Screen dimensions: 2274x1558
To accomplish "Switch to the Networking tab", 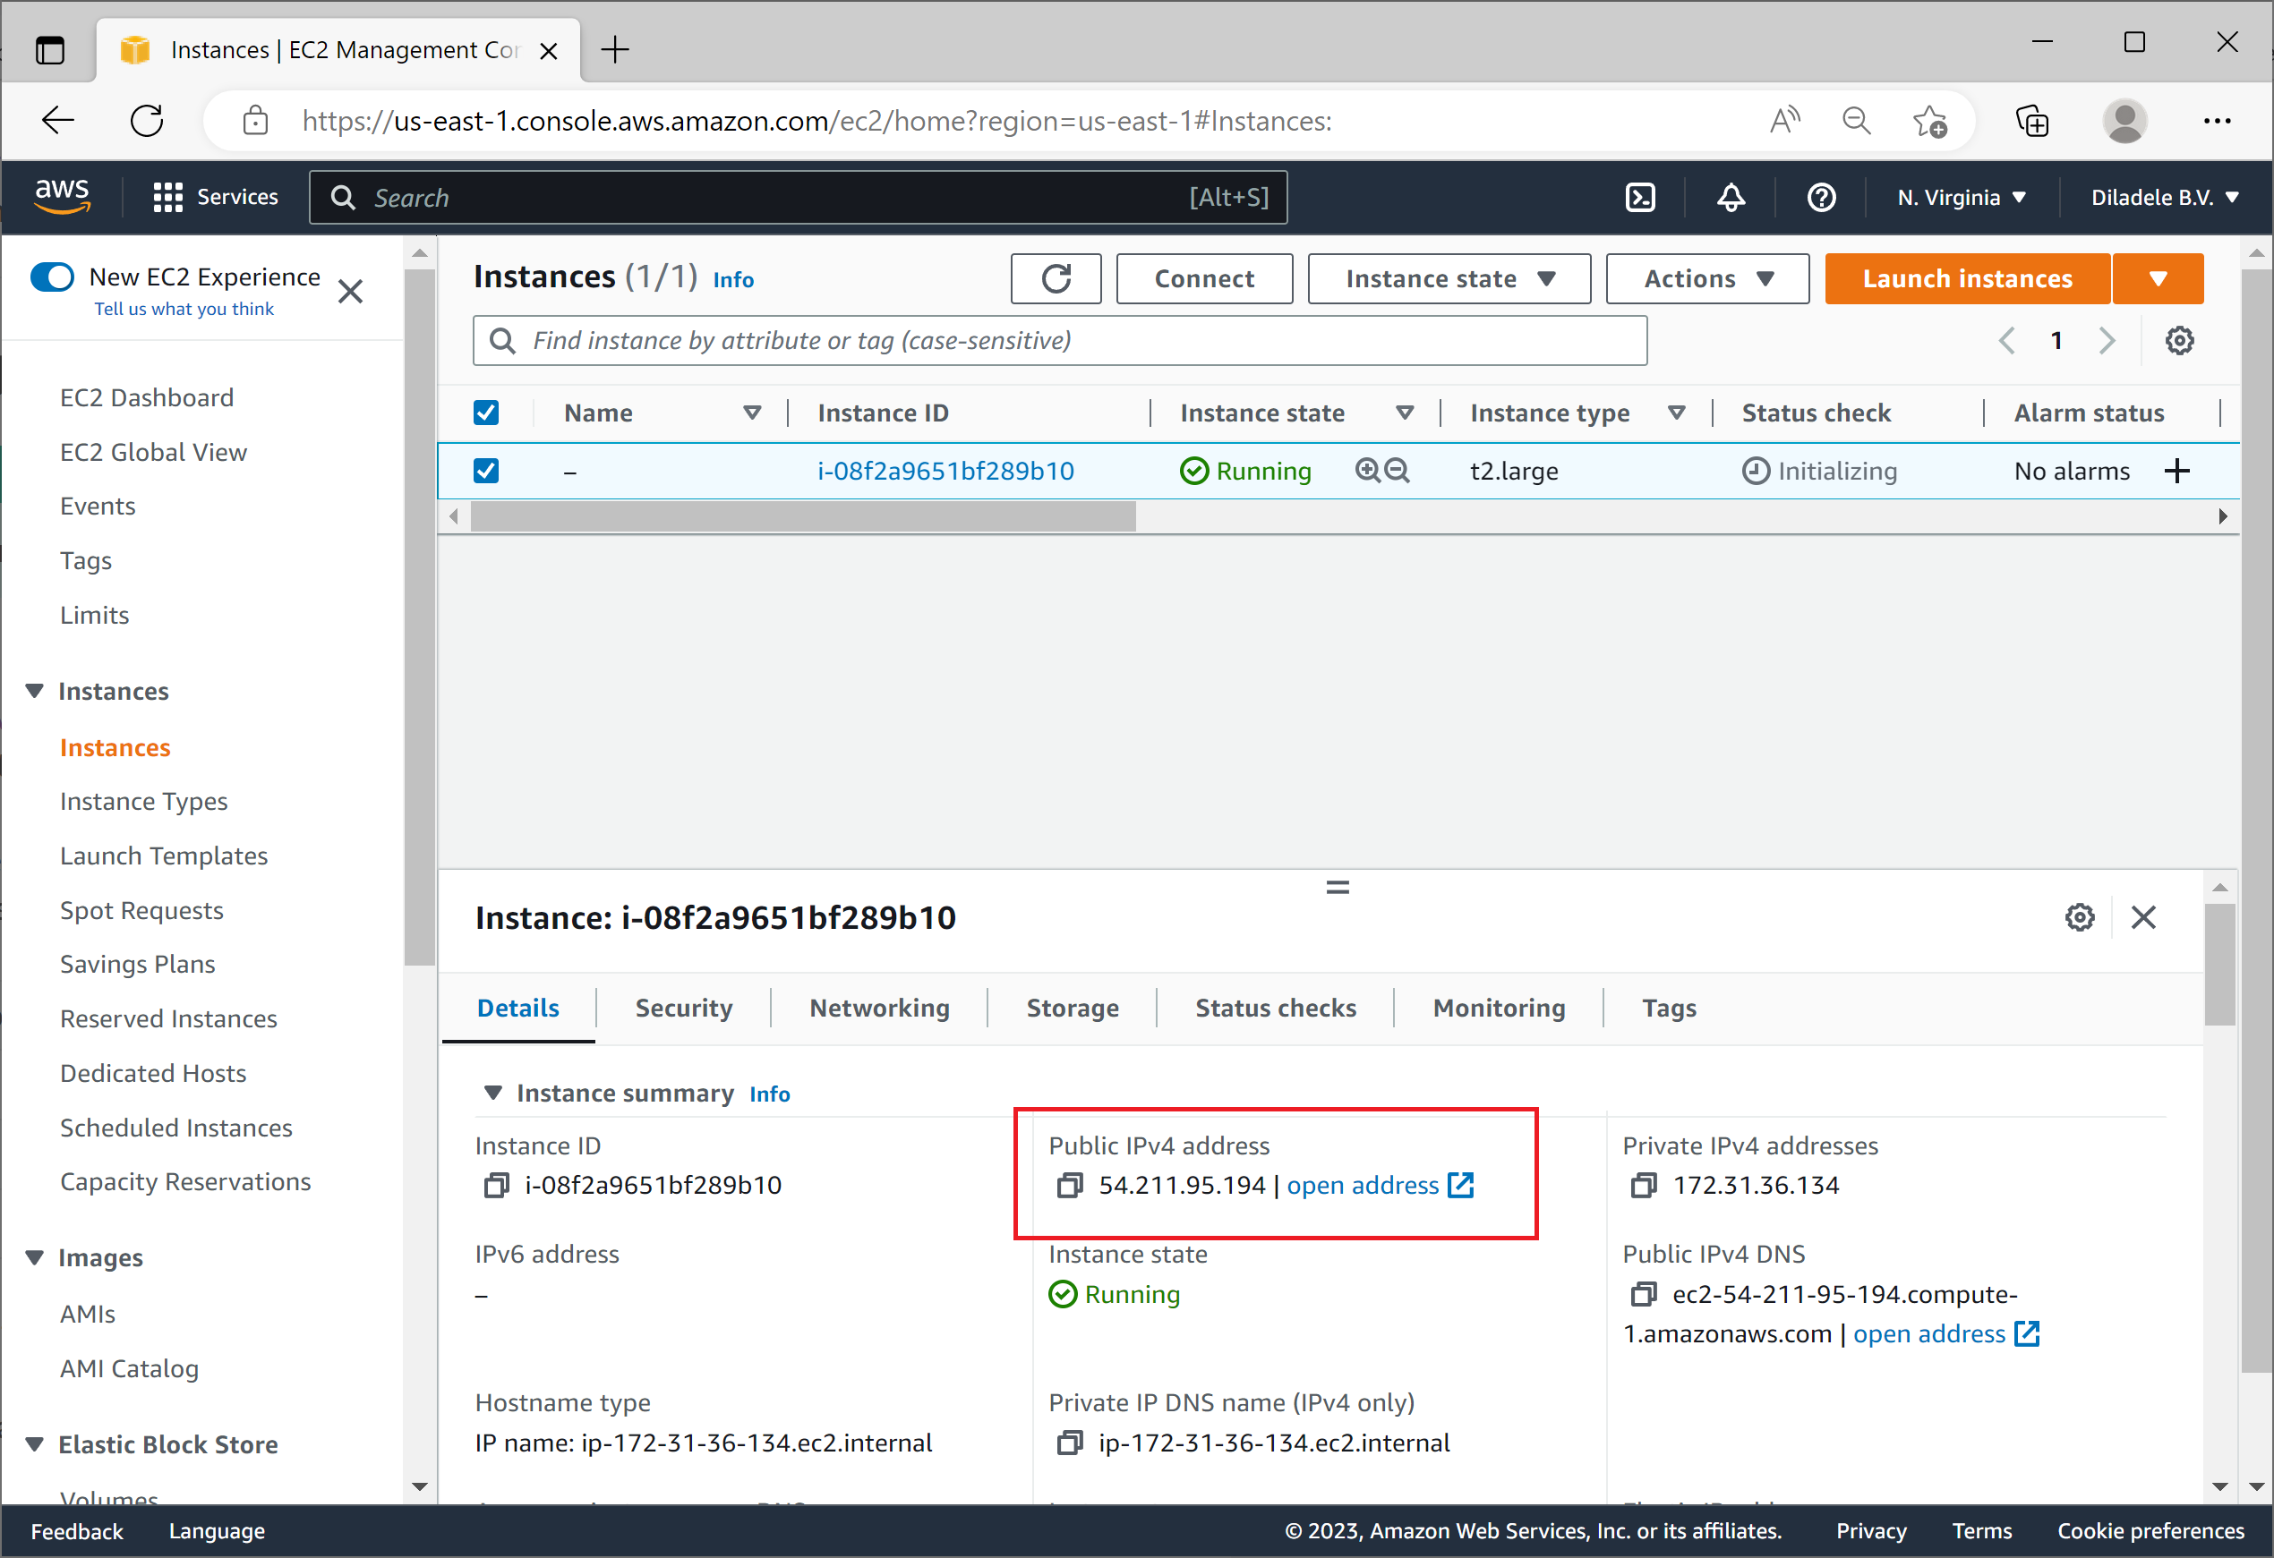I will pyautogui.click(x=880, y=1009).
